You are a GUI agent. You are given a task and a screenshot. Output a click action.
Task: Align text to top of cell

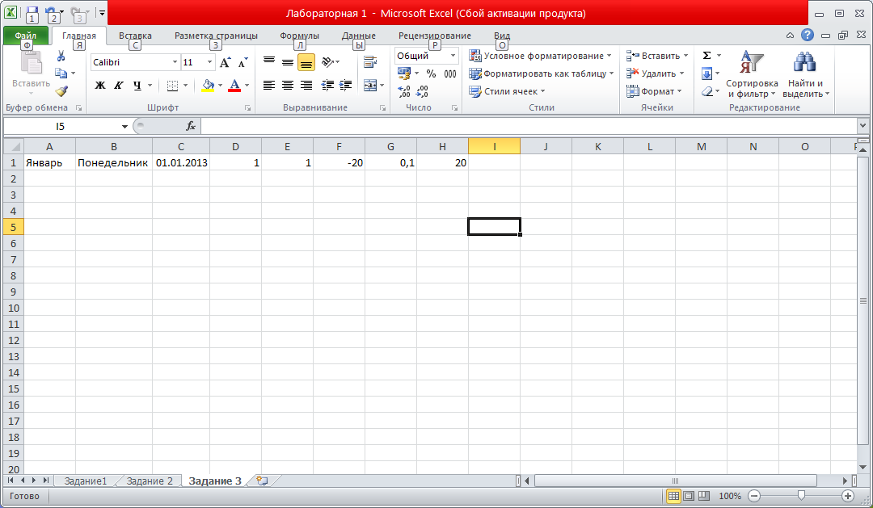269,61
